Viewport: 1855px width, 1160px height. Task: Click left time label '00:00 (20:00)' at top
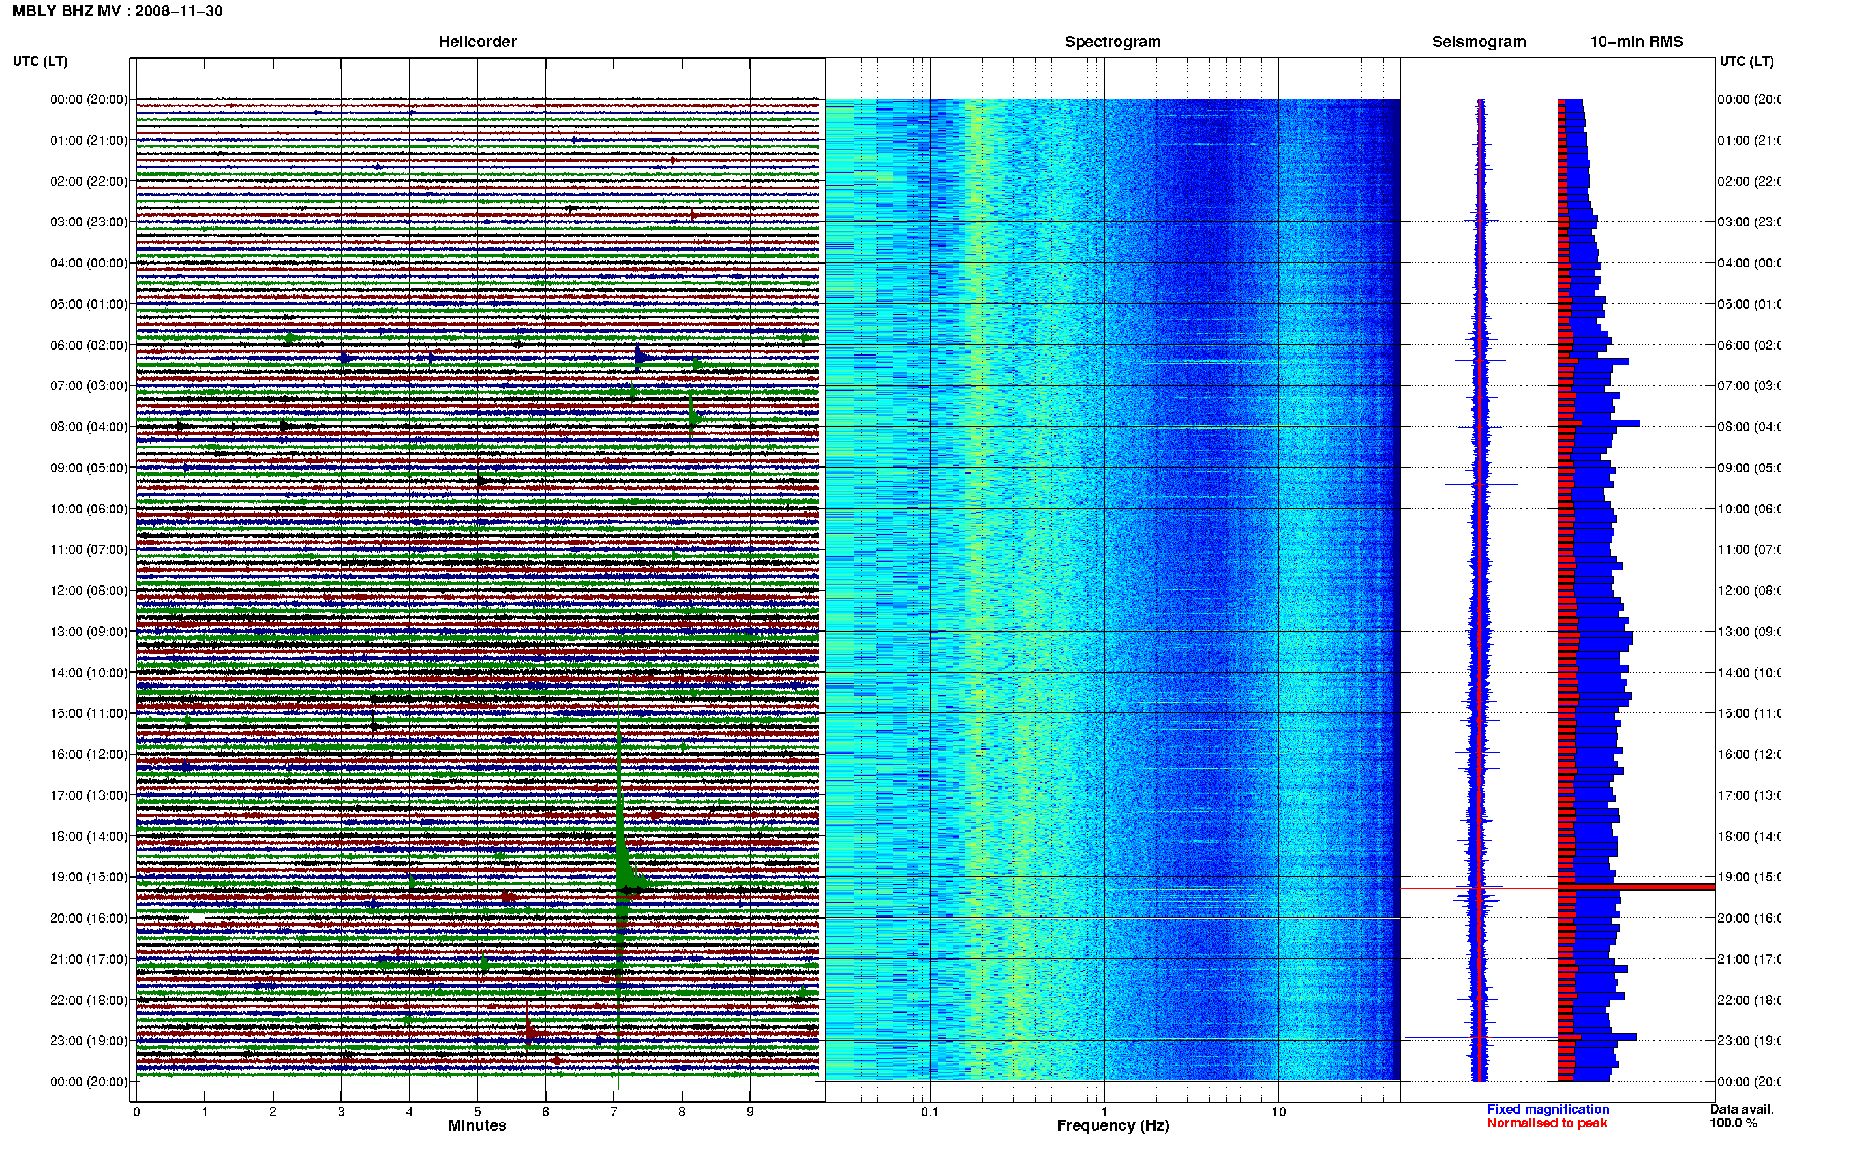coord(89,99)
